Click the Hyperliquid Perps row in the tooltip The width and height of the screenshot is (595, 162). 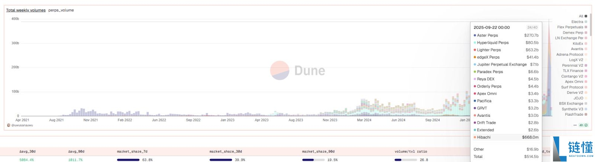pos(506,43)
